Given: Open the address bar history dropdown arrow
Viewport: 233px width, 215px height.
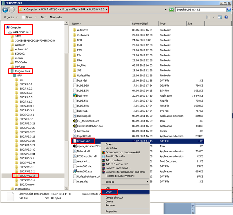Looking at the screenshot, I should 165,10.
